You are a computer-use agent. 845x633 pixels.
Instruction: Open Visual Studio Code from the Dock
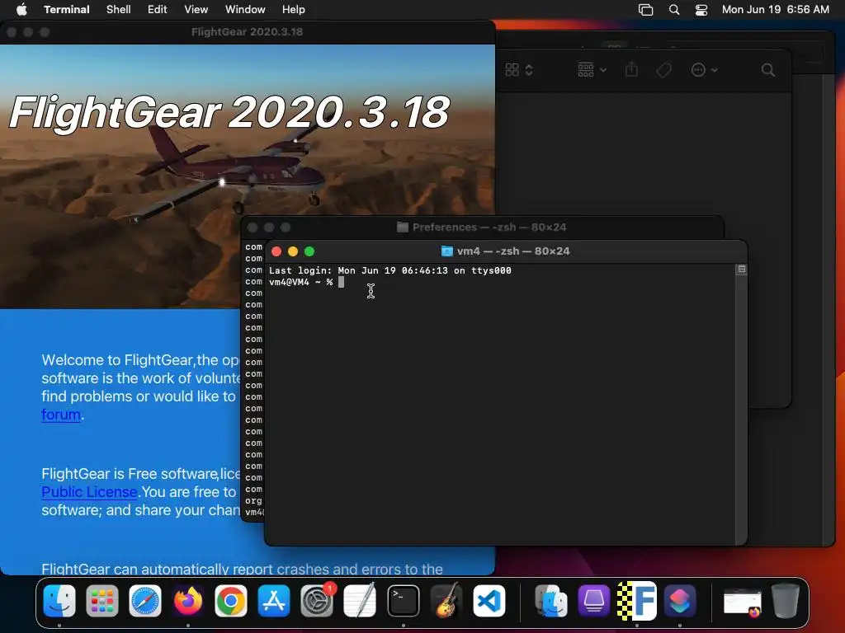tap(489, 601)
